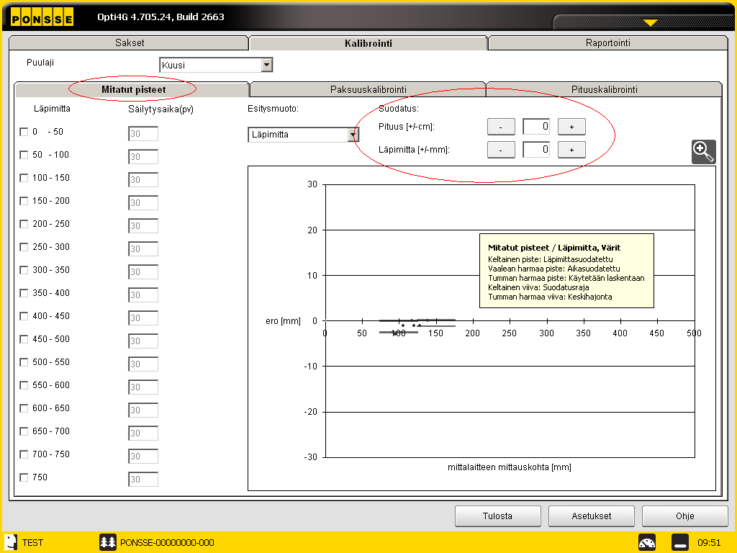Click the 09:51 clock in status bar
The height and width of the screenshot is (553, 737).
pos(709,543)
